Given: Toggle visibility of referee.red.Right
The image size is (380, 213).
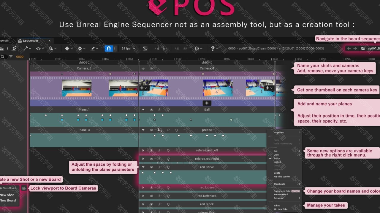Looking at the screenshot, I should (151, 159).
